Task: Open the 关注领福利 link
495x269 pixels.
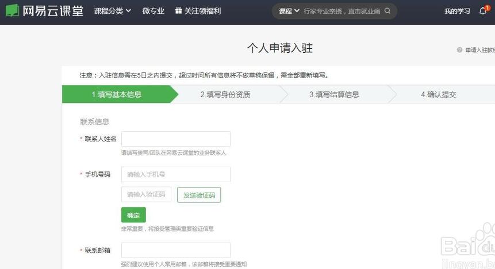Action: (x=202, y=11)
